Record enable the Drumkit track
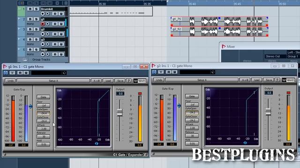This screenshot has width=300, height=168. (x=43, y=14)
